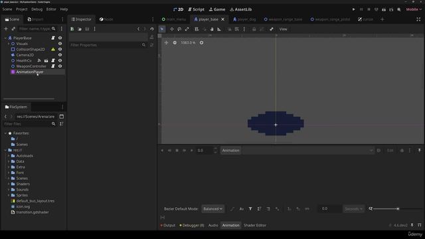Center the view with crosshair icon

[x=167, y=42]
